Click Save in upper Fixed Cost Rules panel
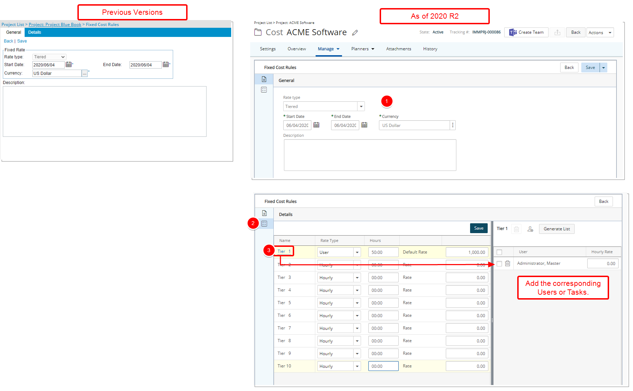This screenshot has width=633, height=391. point(590,68)
